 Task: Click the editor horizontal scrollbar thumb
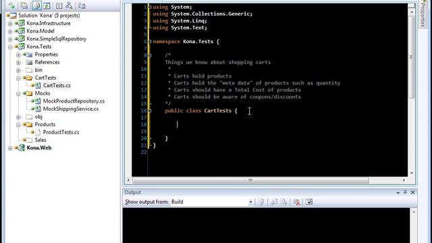250,180
